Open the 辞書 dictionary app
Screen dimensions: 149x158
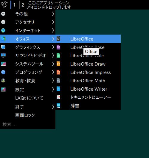[88, 106]
